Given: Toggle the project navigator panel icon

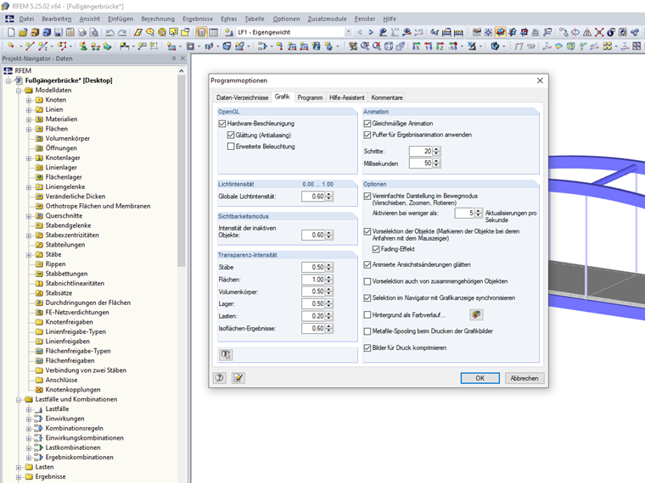Looking at the screenshot, I should click(202, 32).
